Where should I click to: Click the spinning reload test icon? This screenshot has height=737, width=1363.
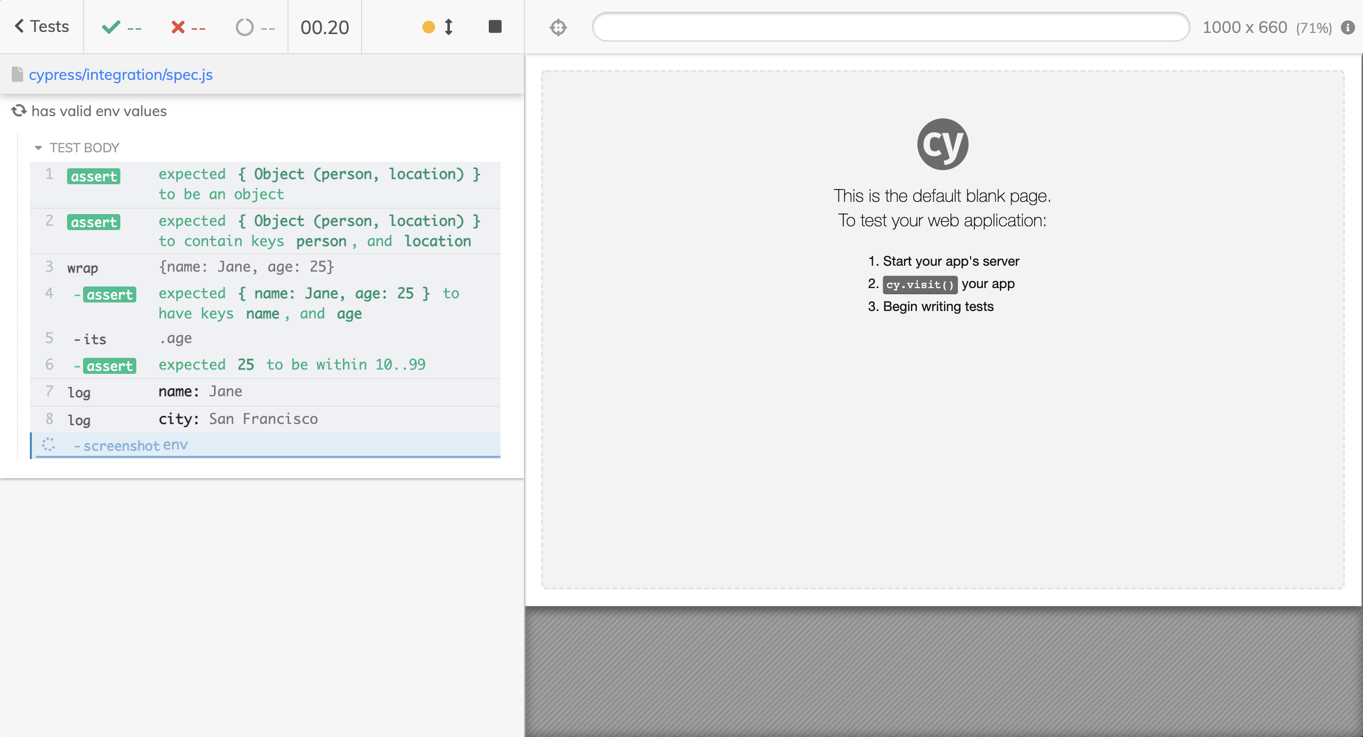click(18, 110)
